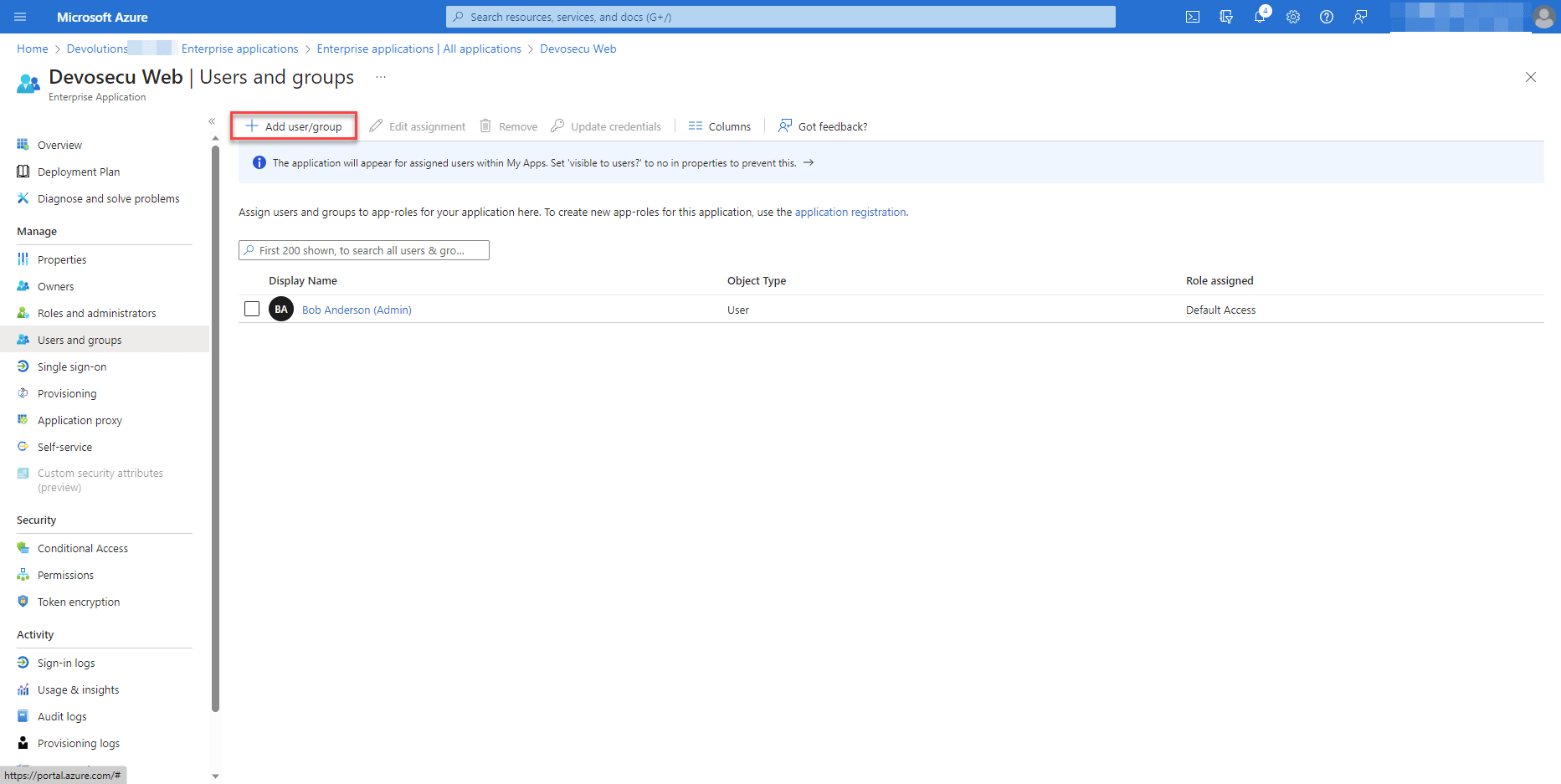Open Bob Anderson (Admin) user link
The image size is (1561, 784).
[357, 310]
